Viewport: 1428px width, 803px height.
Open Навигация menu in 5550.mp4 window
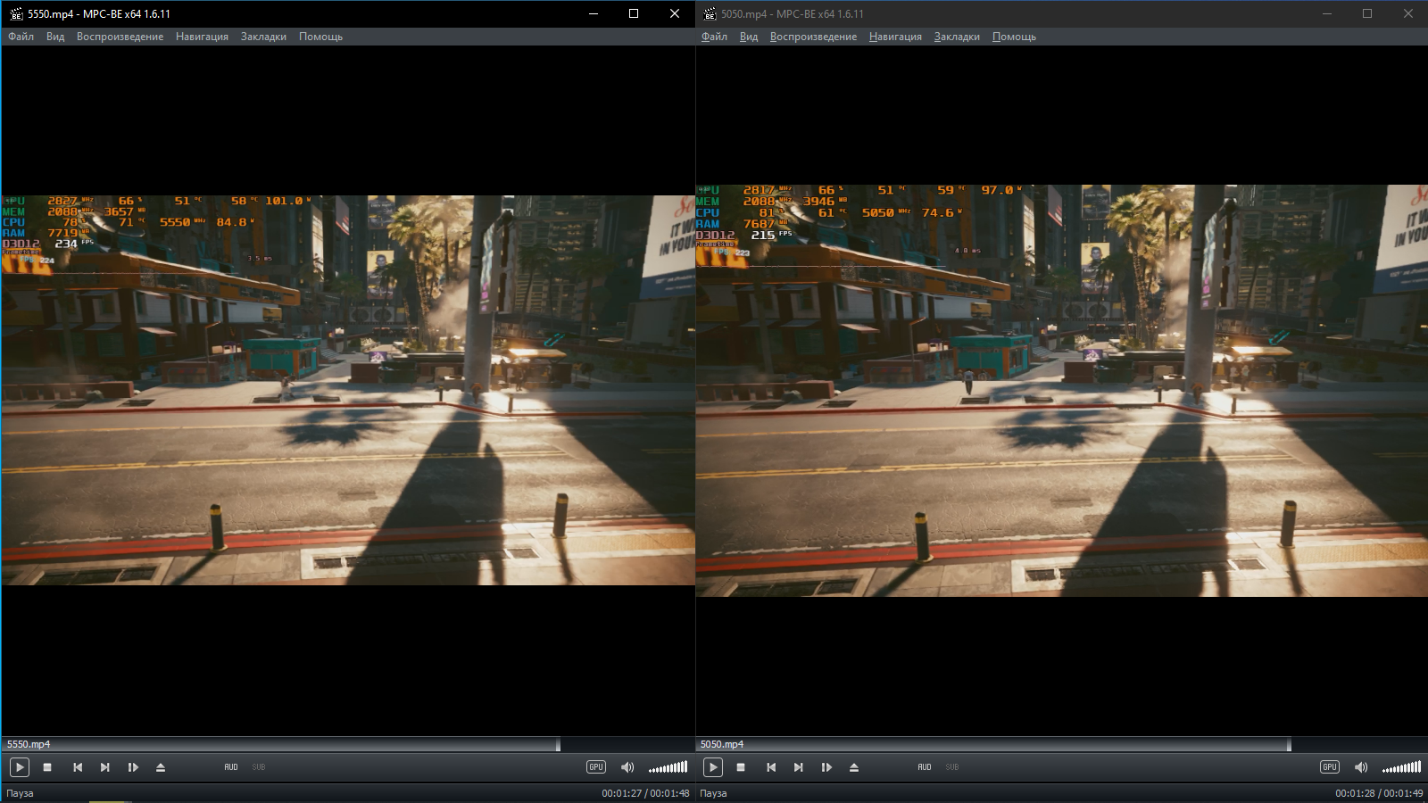point(202,37)
